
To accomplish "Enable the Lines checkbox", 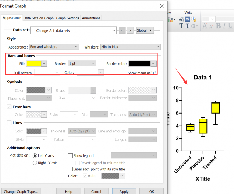I will point(9,123).
